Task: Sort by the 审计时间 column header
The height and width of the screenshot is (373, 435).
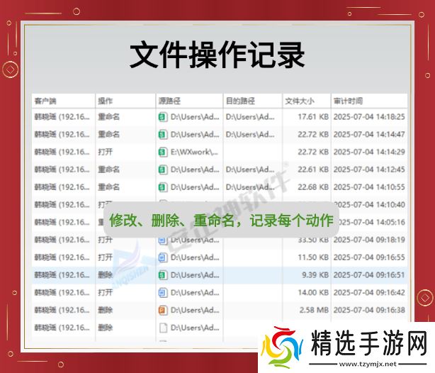Action: 348,101
